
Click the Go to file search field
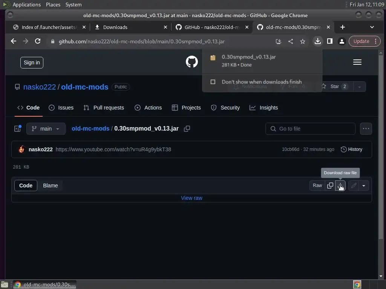coord(310,129)
